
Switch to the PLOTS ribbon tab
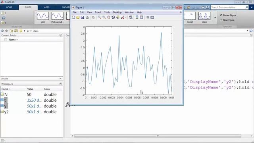(28, 8)
